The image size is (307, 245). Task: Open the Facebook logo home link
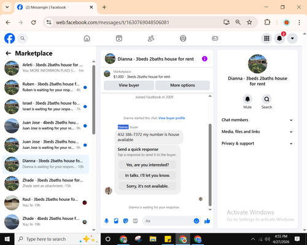pyautogui.click(x=10, y=38)
